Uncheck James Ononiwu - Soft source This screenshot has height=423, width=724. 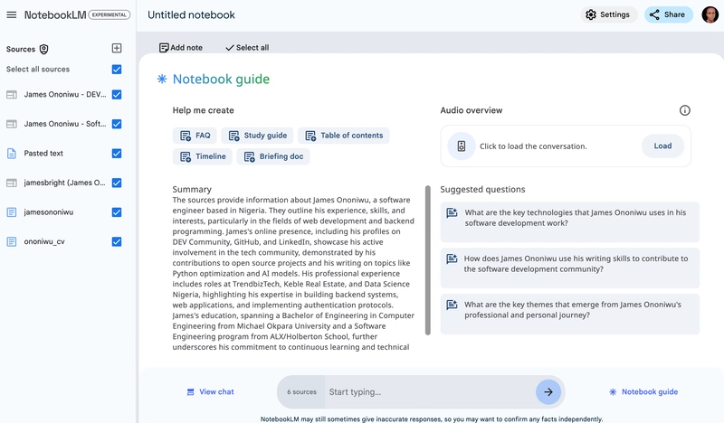[x=117, y=124]
